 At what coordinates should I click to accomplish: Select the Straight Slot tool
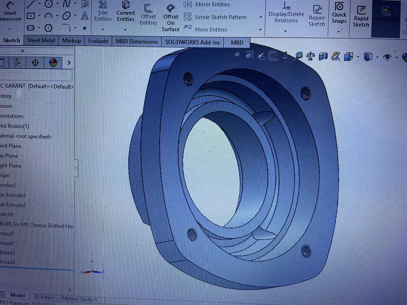coord(31,28)
